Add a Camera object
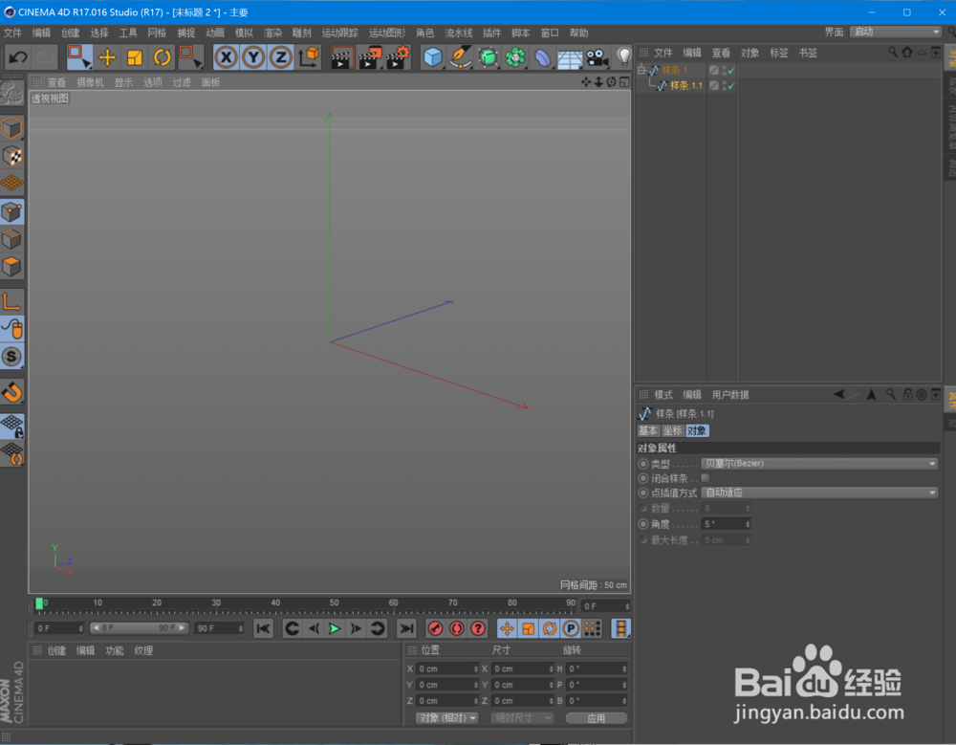The image size is (956, 745). (x=597, y=58)
